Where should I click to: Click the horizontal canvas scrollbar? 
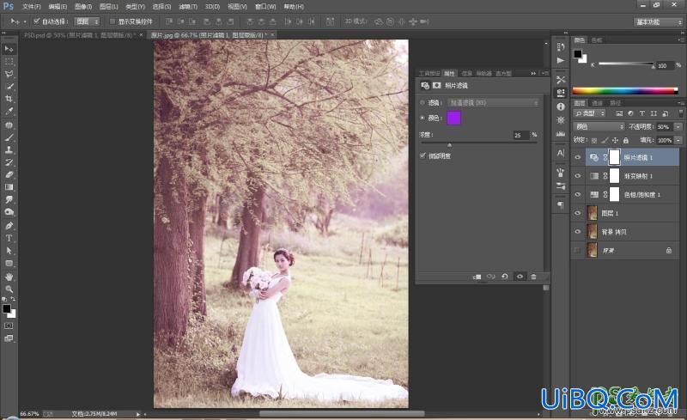click(342, 413)
